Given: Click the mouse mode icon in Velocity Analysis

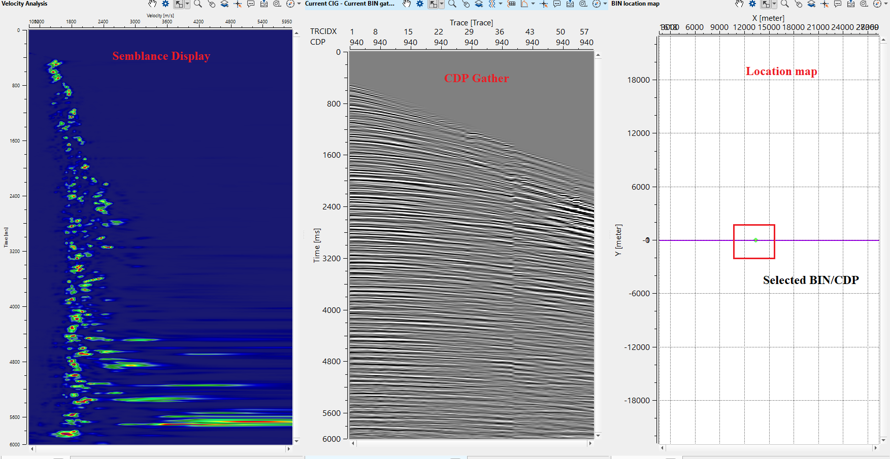Looking at the screenshot, I should (211, 4).
